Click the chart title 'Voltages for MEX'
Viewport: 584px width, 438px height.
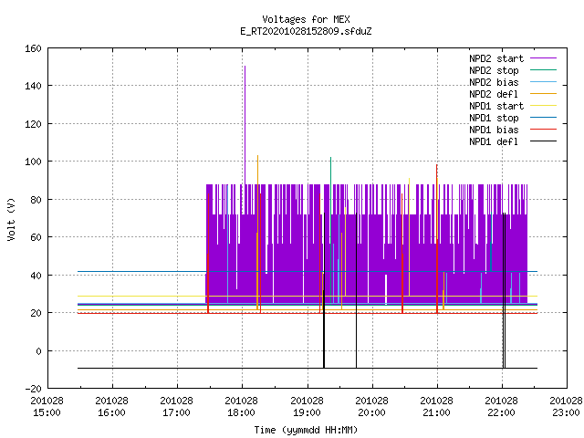click(x=306, y=19)
